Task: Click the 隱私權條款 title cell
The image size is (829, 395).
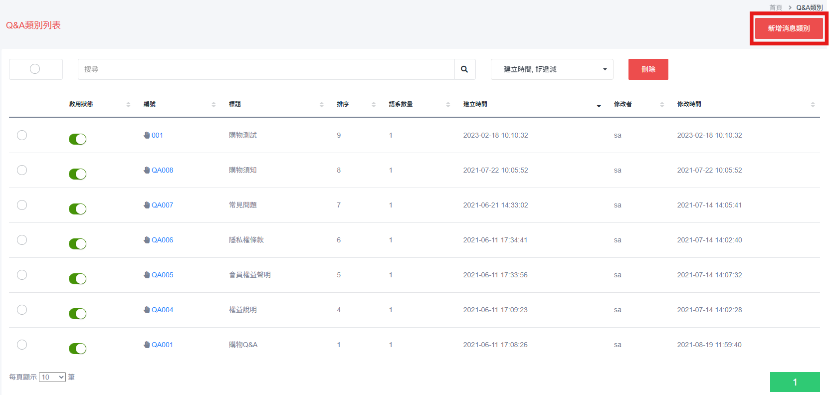Action: [246, 240]
